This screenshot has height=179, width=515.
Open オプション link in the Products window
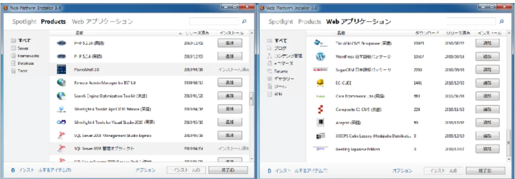click(x=145, y=170)
